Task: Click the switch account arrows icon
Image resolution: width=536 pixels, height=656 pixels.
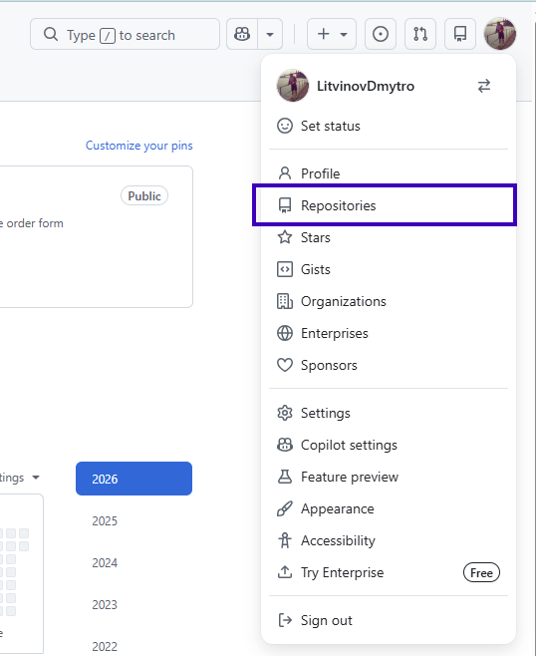Action: 484,86
